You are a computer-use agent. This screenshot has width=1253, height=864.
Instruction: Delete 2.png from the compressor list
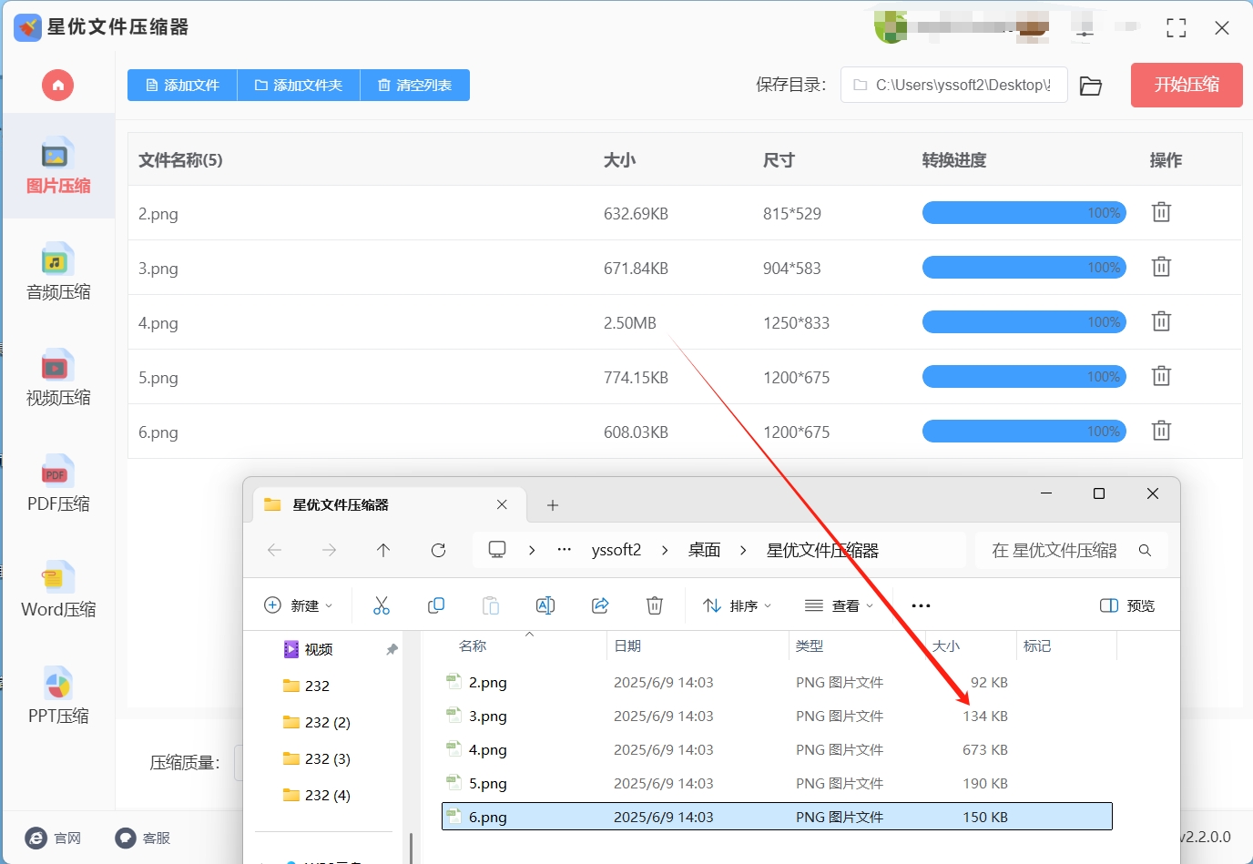[x=1161, y=212]
